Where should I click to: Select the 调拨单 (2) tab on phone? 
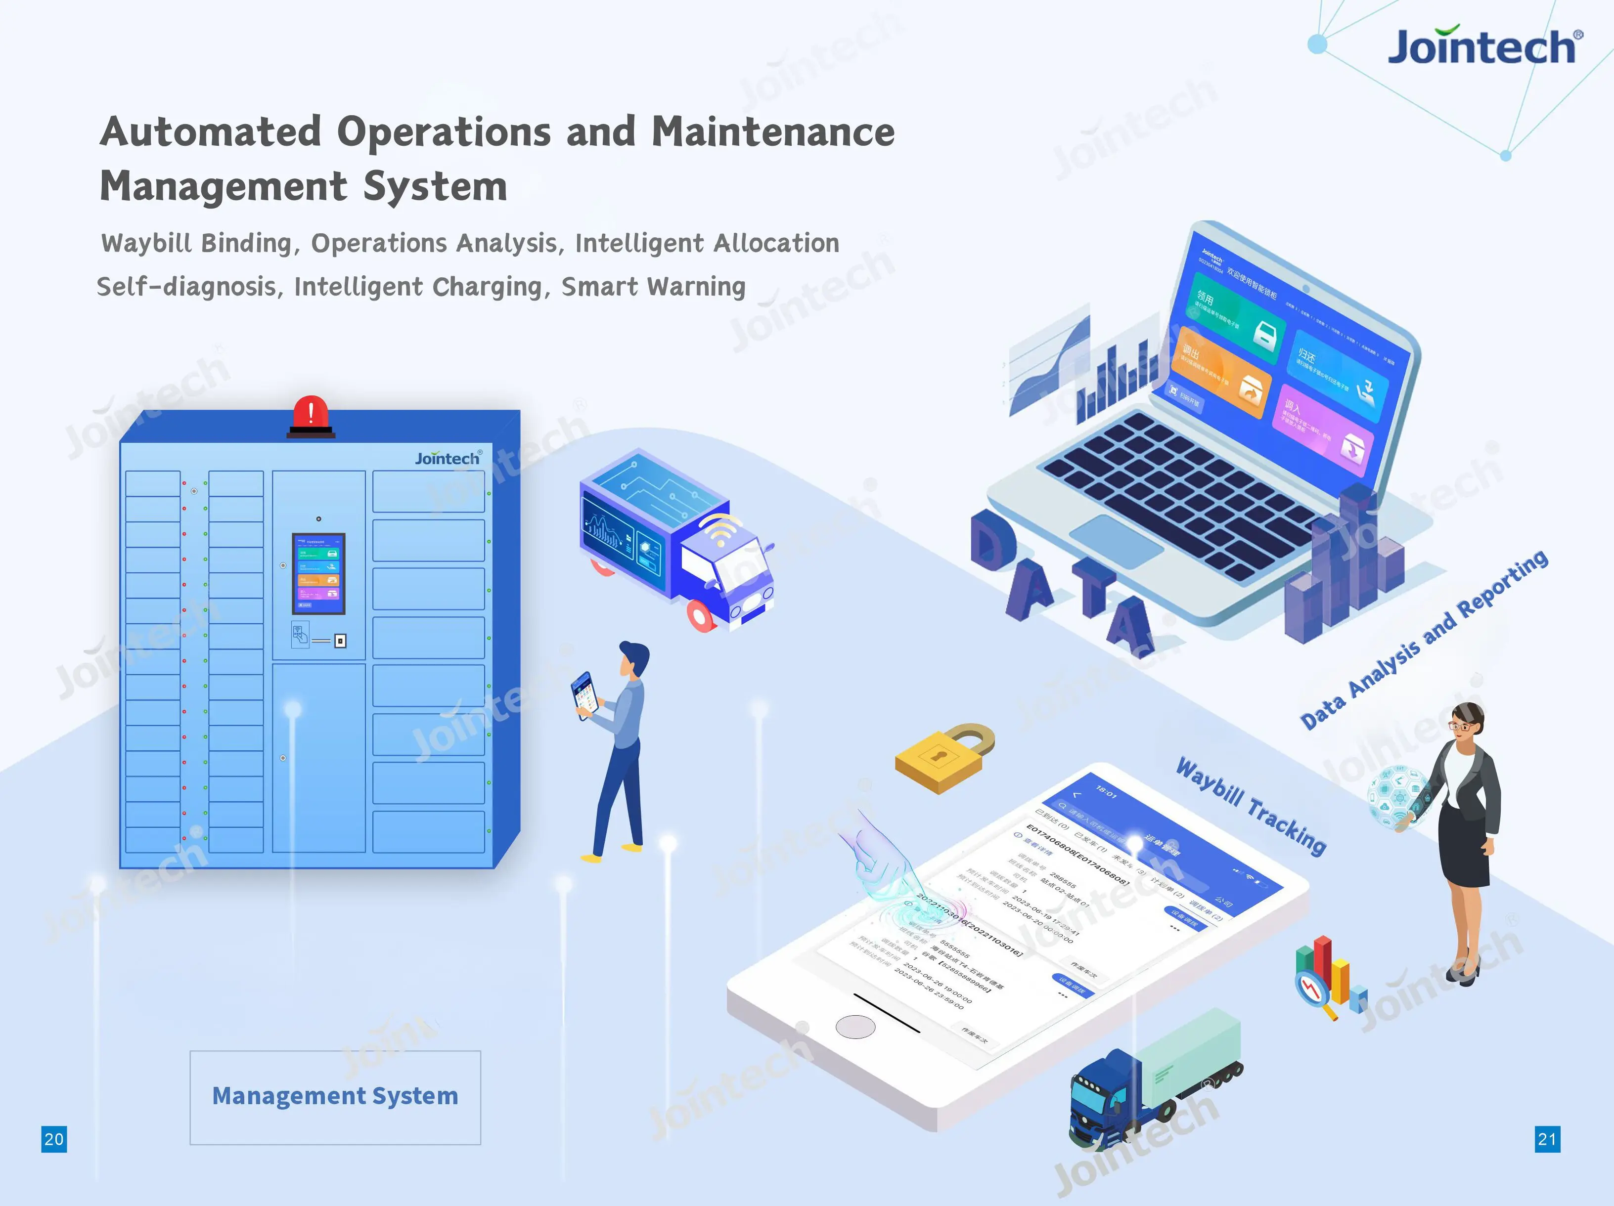(1206, 911)
